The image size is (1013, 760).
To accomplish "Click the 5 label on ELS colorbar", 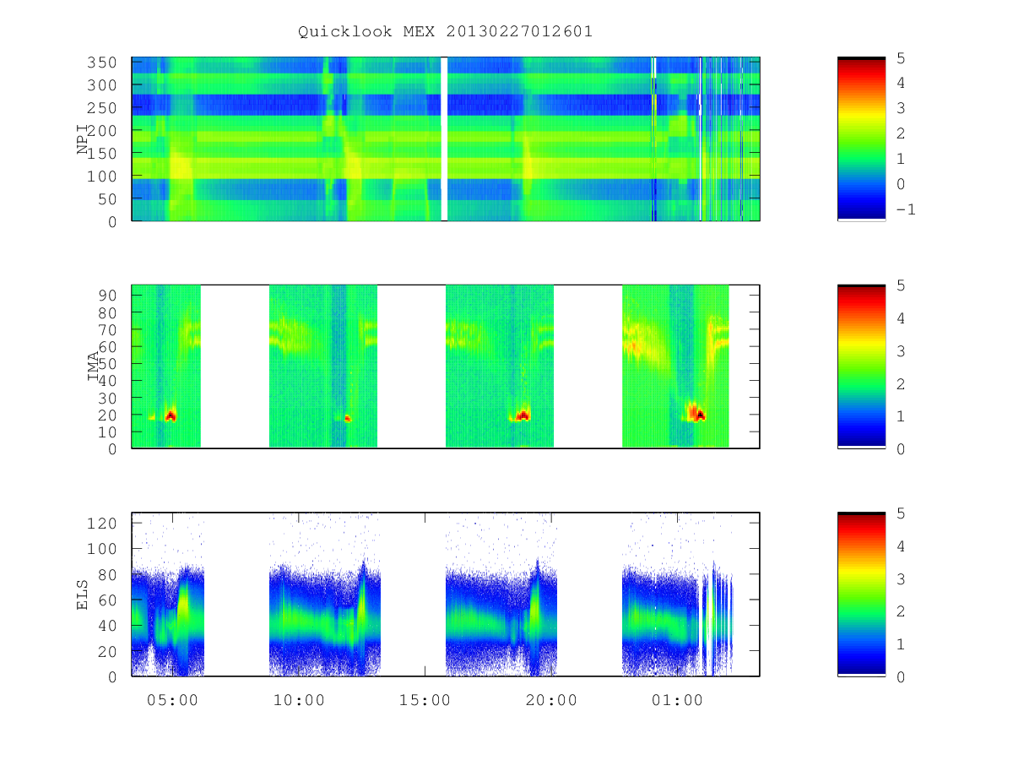I will pyautogui.click(x=901, y=513).
